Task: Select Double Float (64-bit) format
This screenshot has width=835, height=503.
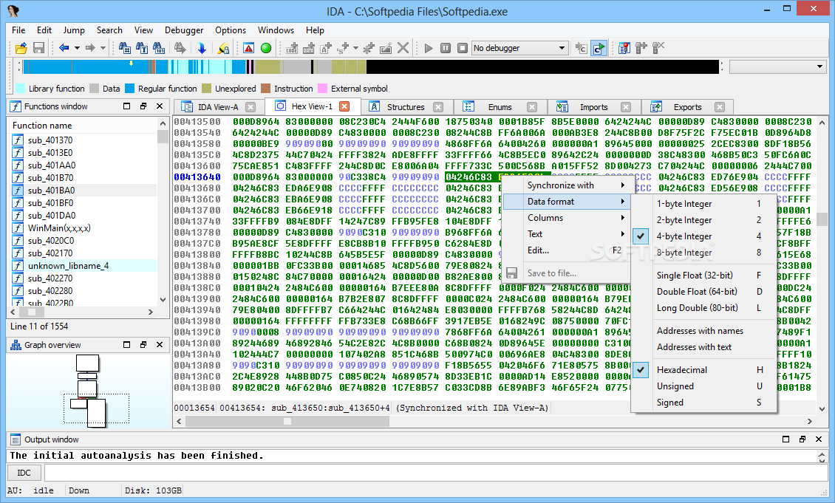Action: coord(704,292)
